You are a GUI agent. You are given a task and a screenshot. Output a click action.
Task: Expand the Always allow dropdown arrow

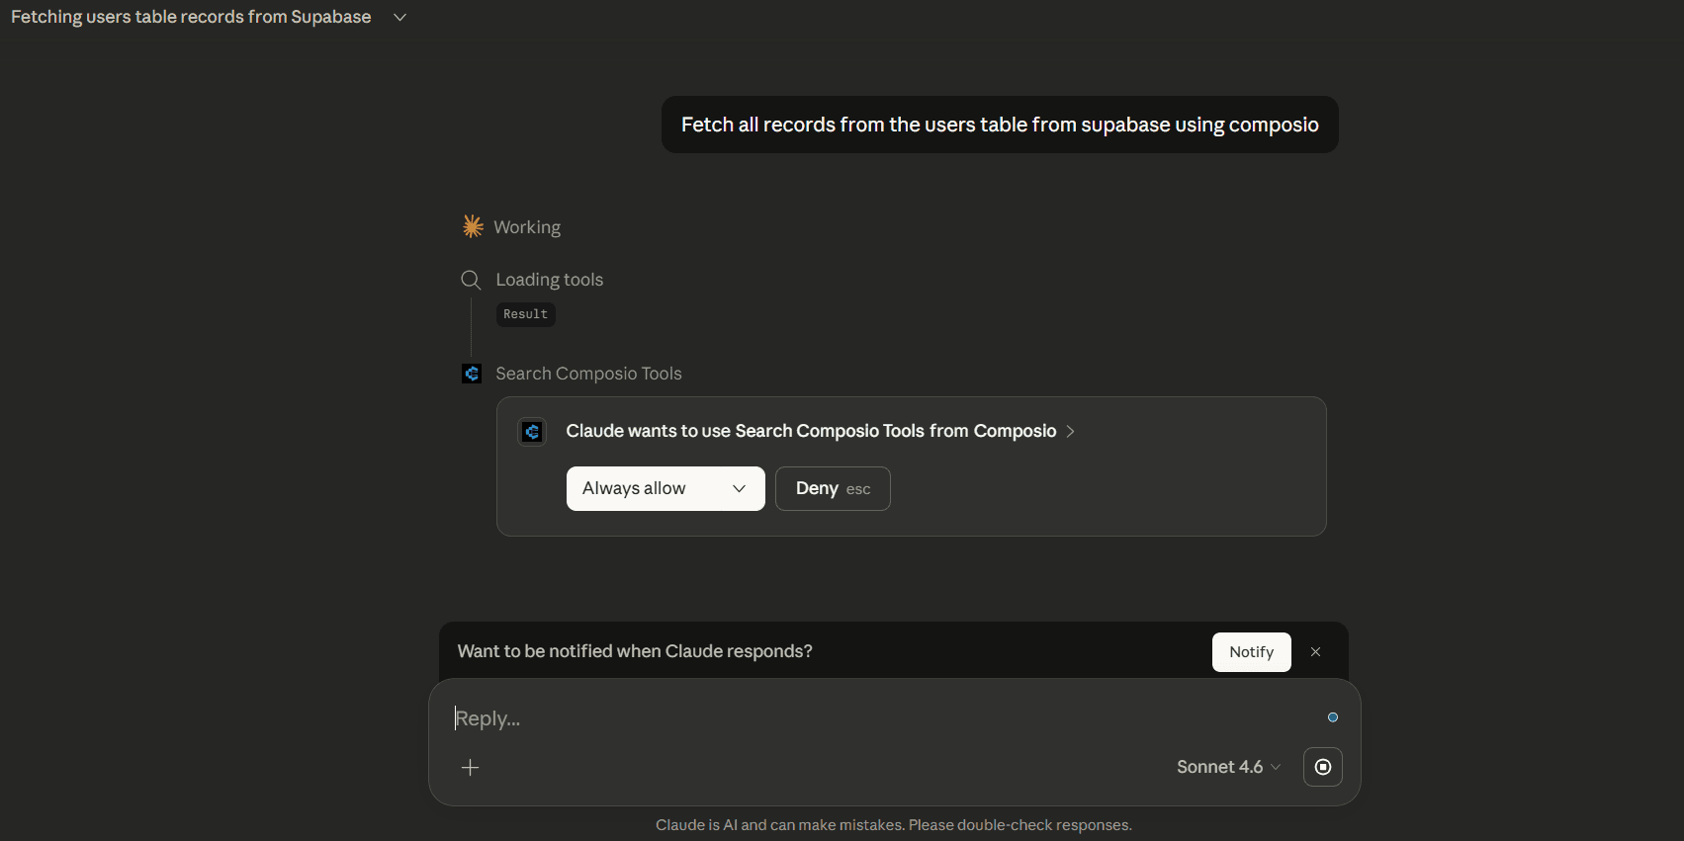[739, 488]
